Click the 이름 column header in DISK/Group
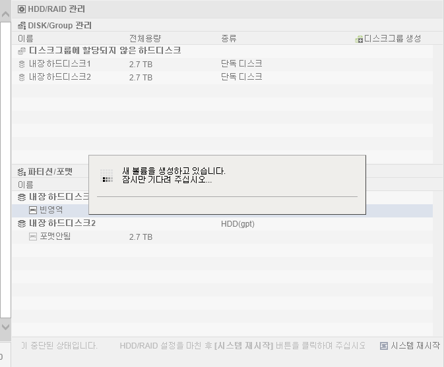Image resolution: width=444 pixels, height=367 pixels. [x=26, y=38]
